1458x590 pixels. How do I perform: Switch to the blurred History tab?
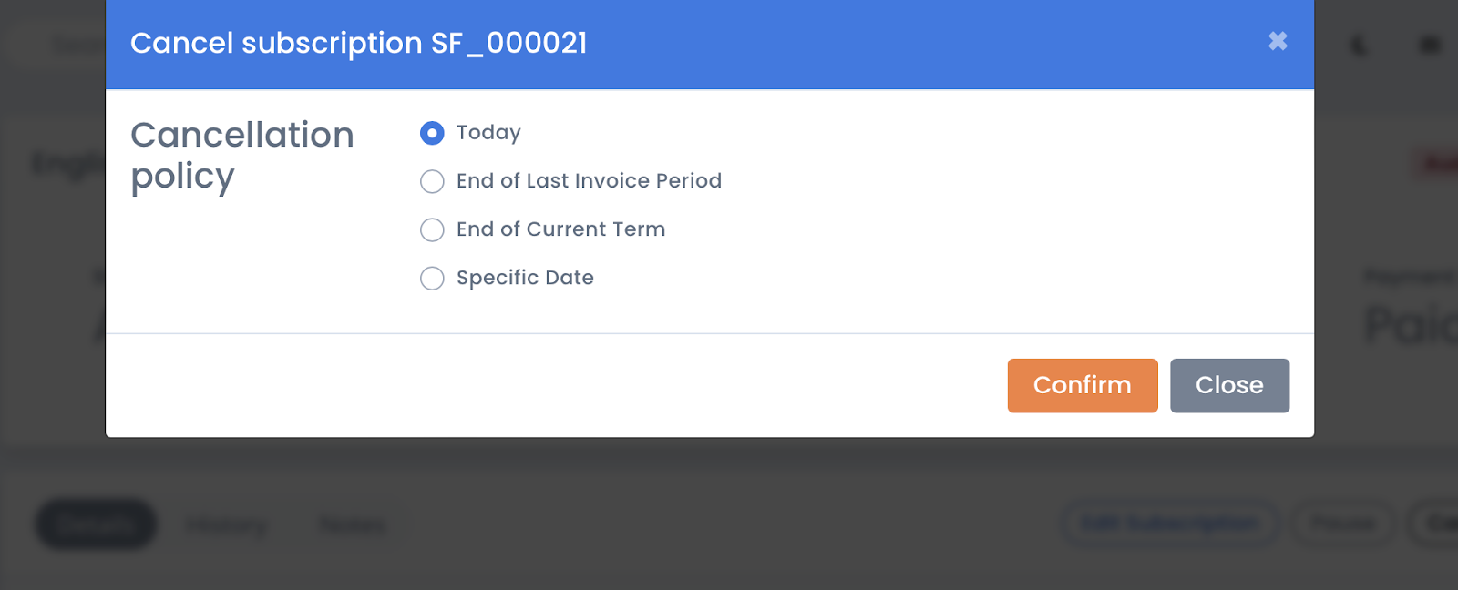[227, 524]
